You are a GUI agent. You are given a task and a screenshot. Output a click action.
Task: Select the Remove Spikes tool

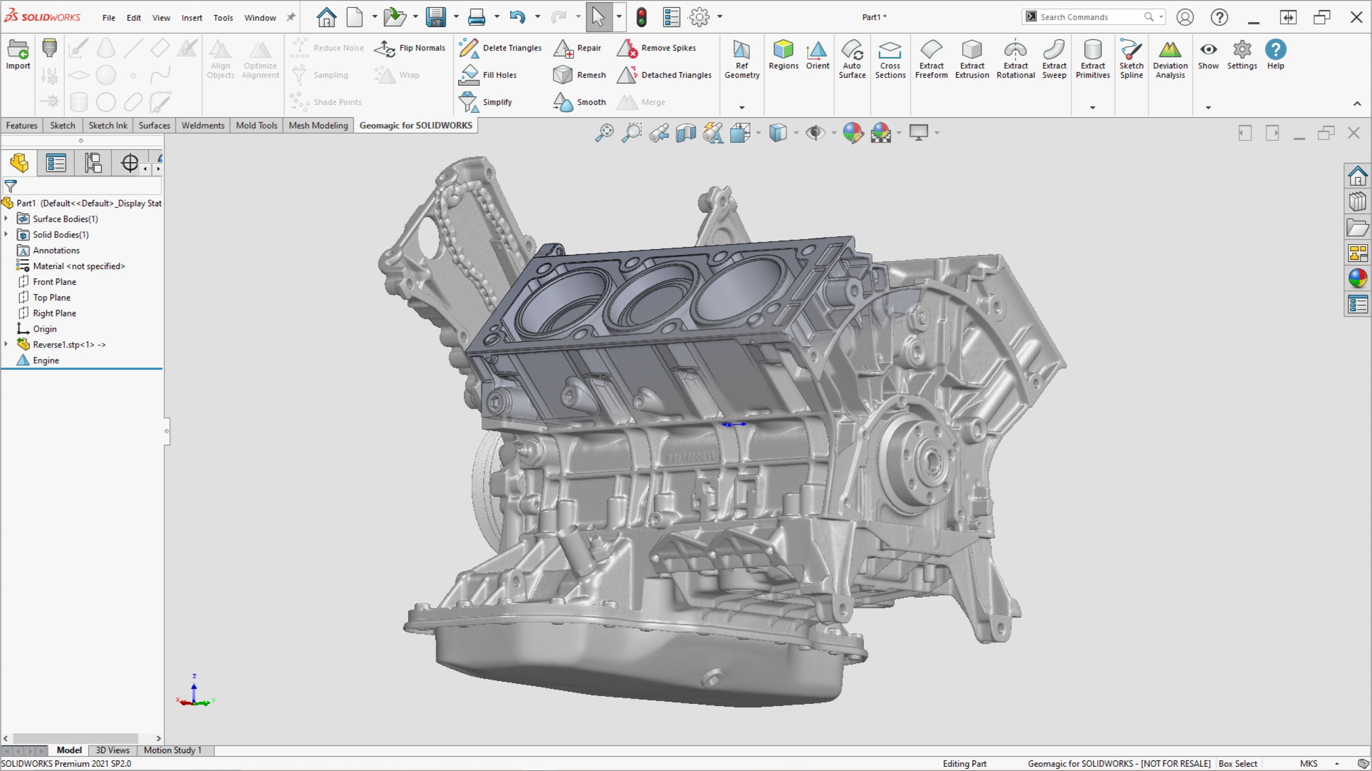point(657,48)
